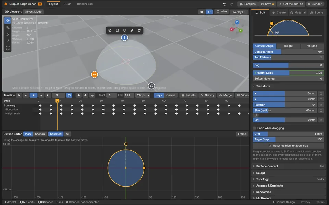Reset the X transform value
The width and height of the screenshot is (329, 205).
click(321, 94)
